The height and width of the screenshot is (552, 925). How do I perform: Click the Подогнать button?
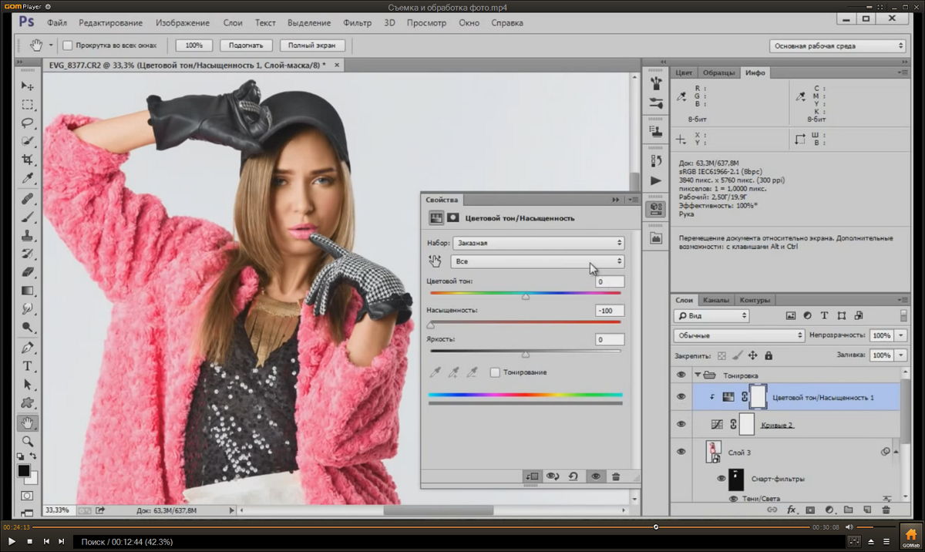tap(246, 45)
